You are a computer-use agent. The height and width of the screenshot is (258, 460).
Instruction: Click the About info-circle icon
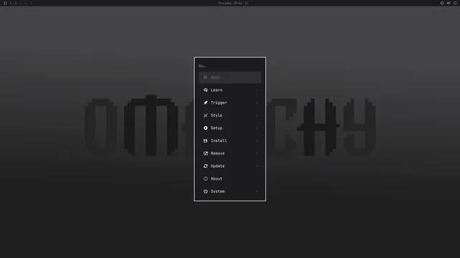coord(206,178)
